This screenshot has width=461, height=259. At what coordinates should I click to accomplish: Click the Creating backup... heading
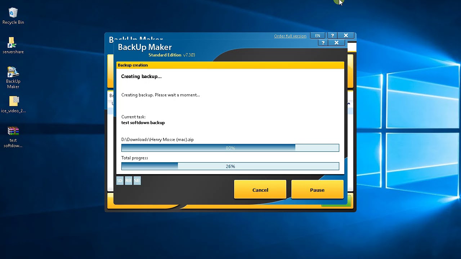coord(141,76)
